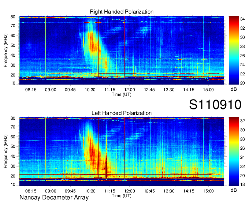Click Frequency (MHz) label of Right Handed plot
This screenshot has width=249, height=202.
(x=5, y=50)
